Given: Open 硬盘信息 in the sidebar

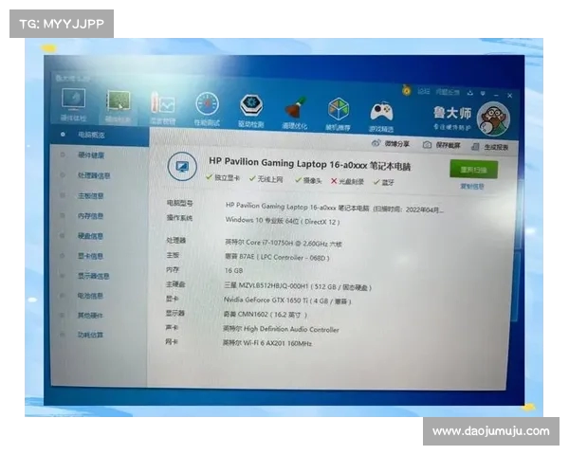Looking at the screenshot, I should pos(90,236).
